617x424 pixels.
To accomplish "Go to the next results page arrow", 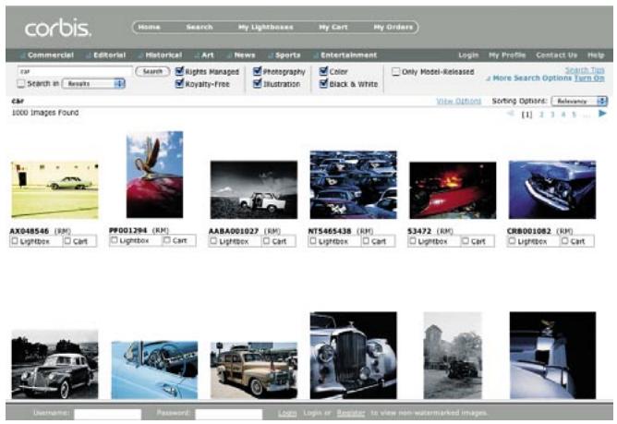I will pyautogui.click(x=602, y=114).
